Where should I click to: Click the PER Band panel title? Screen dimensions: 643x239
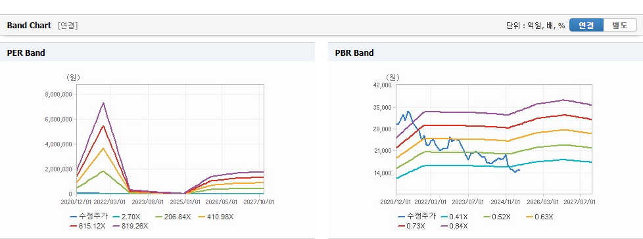tap(26, 53)
